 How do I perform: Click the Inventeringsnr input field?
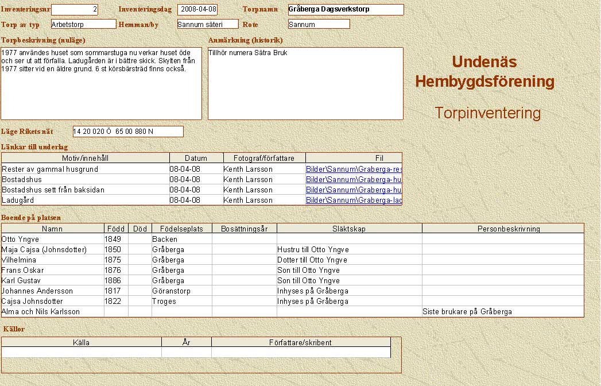(75, 10)
